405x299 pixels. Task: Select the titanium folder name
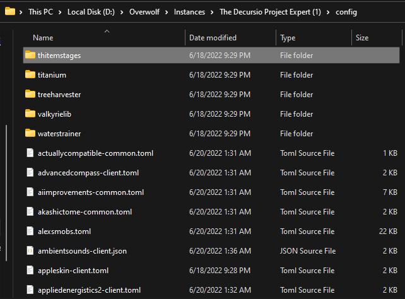pyautogui.click(x=52, y=75)
